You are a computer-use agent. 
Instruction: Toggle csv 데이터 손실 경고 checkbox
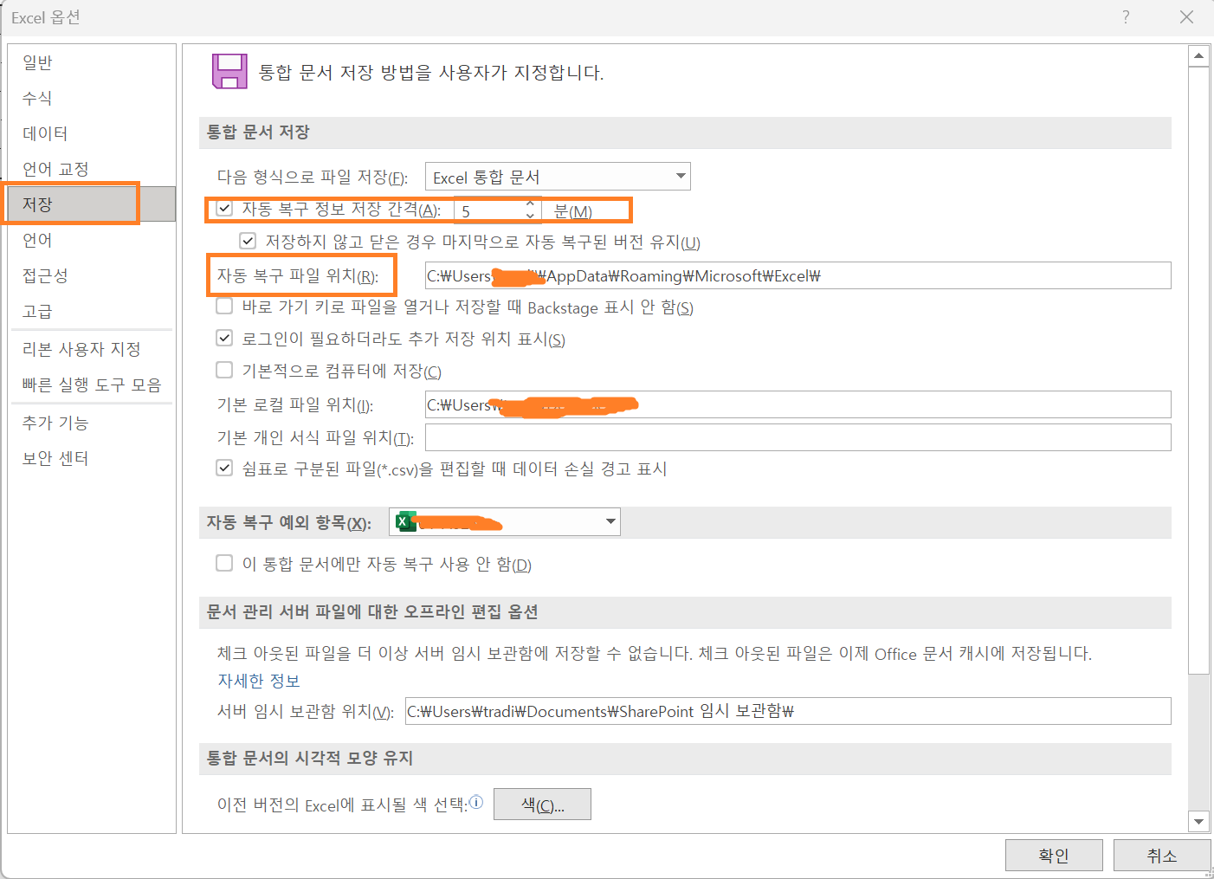(x=224, y=468)
